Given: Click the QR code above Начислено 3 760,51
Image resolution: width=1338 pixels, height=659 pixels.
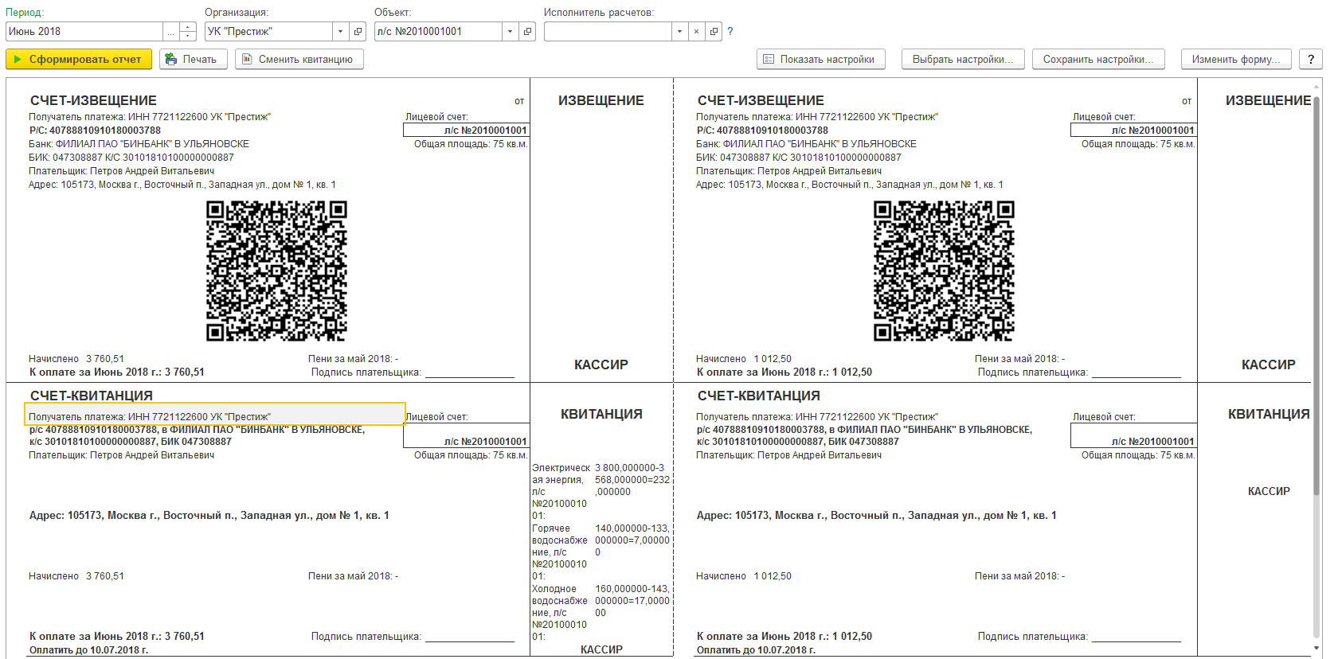Looking at the screenshot, I should pos(276,271).
